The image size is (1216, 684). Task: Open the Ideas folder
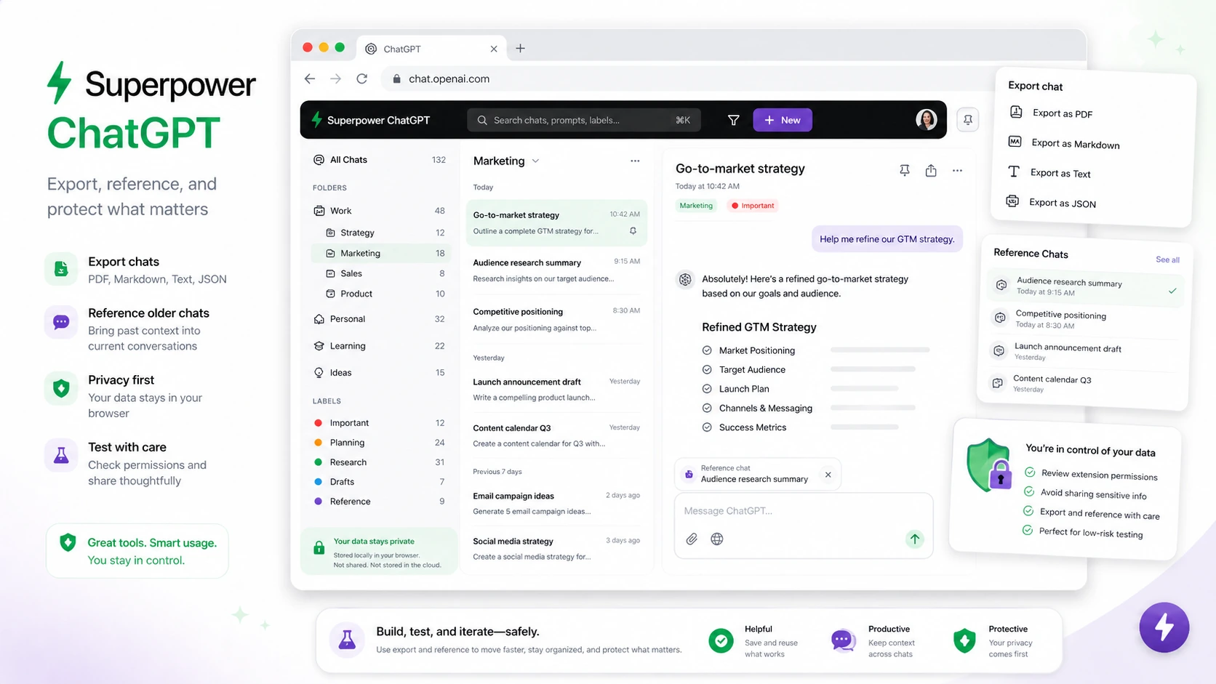coord(380,373)
